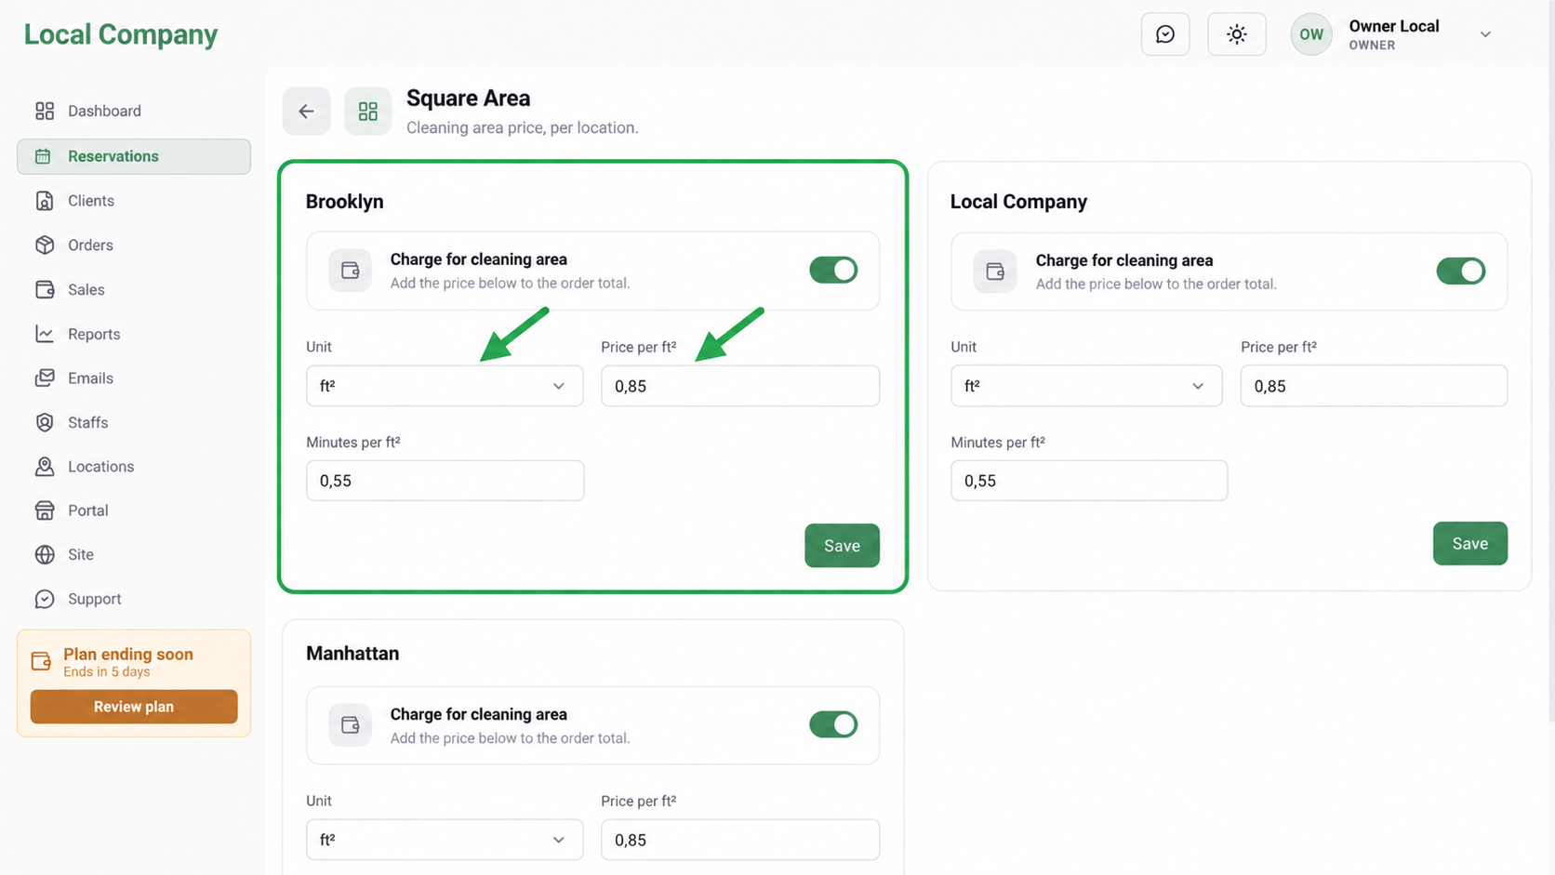Click the Sales wallet icon
Screen dimensions: 1555x875
point(45,289)
